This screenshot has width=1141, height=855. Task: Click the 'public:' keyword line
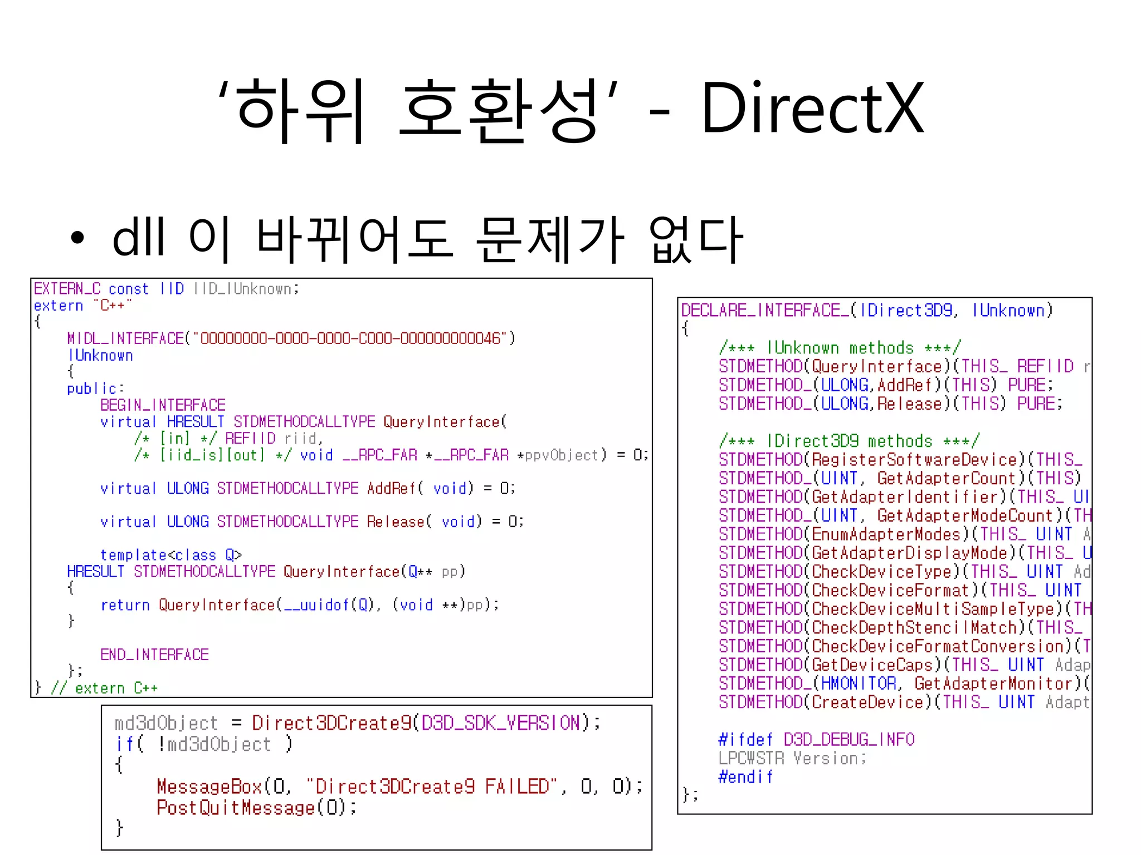click(96, 389)
